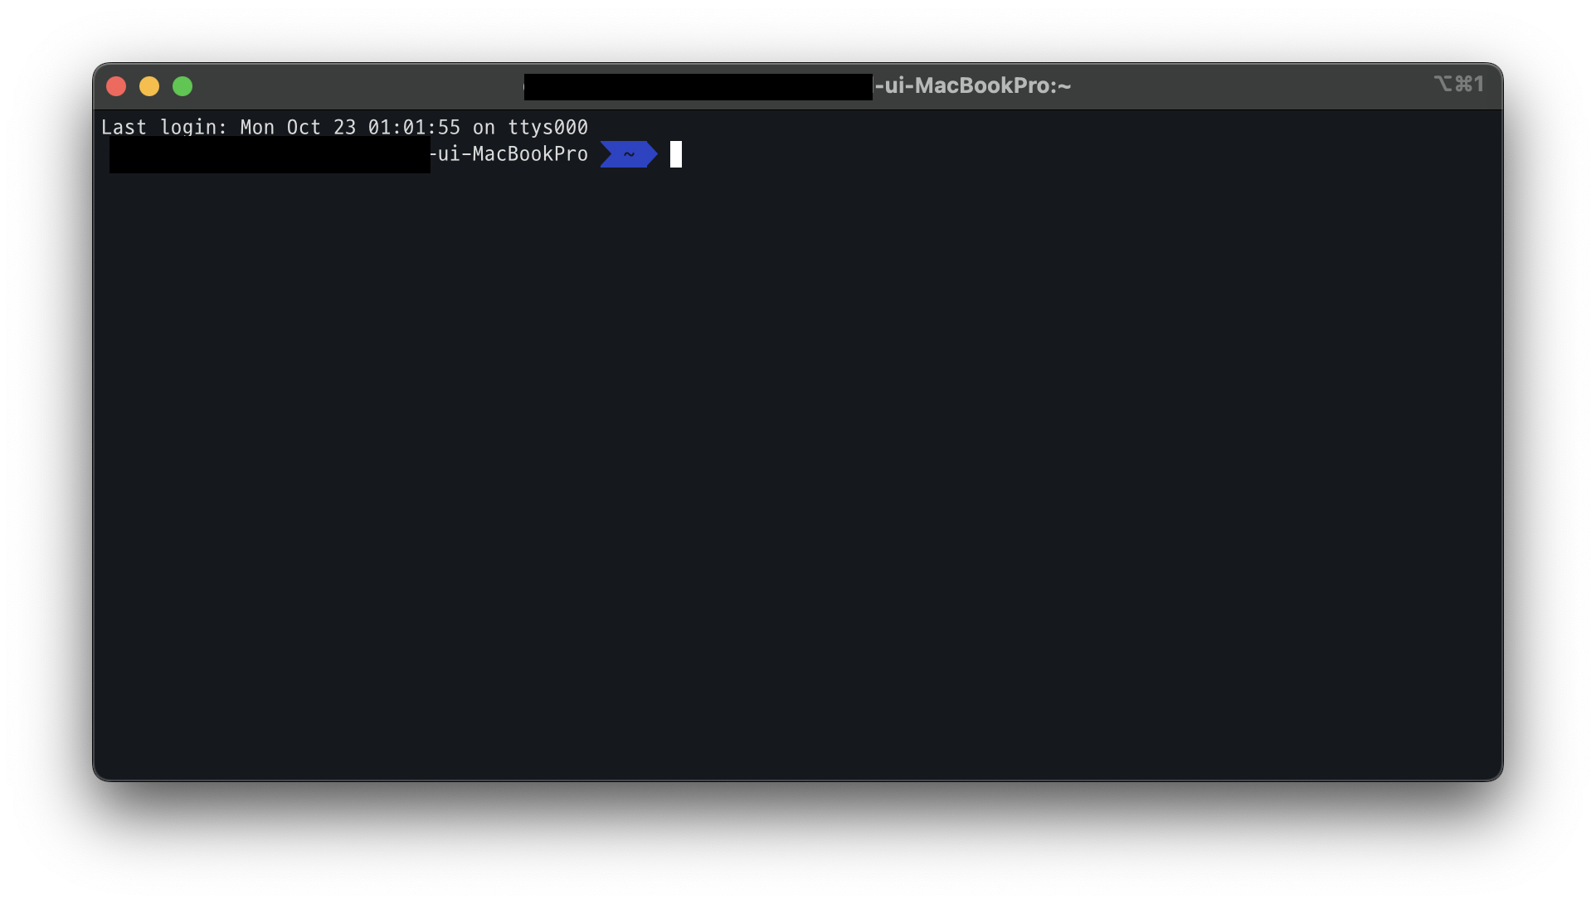Image resolution: width=1596 pixels, height=904 pixels.
Task: Click the 01:01:55 timestamp text
Action: 414,127
